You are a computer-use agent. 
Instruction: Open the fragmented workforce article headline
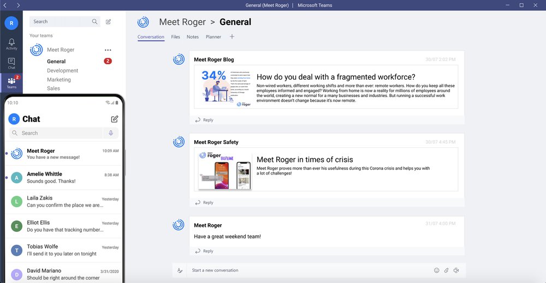[336, 77]
